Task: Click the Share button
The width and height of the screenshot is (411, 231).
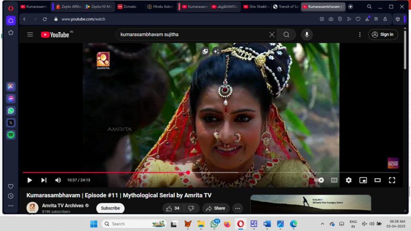Action: tap(216, 209)
